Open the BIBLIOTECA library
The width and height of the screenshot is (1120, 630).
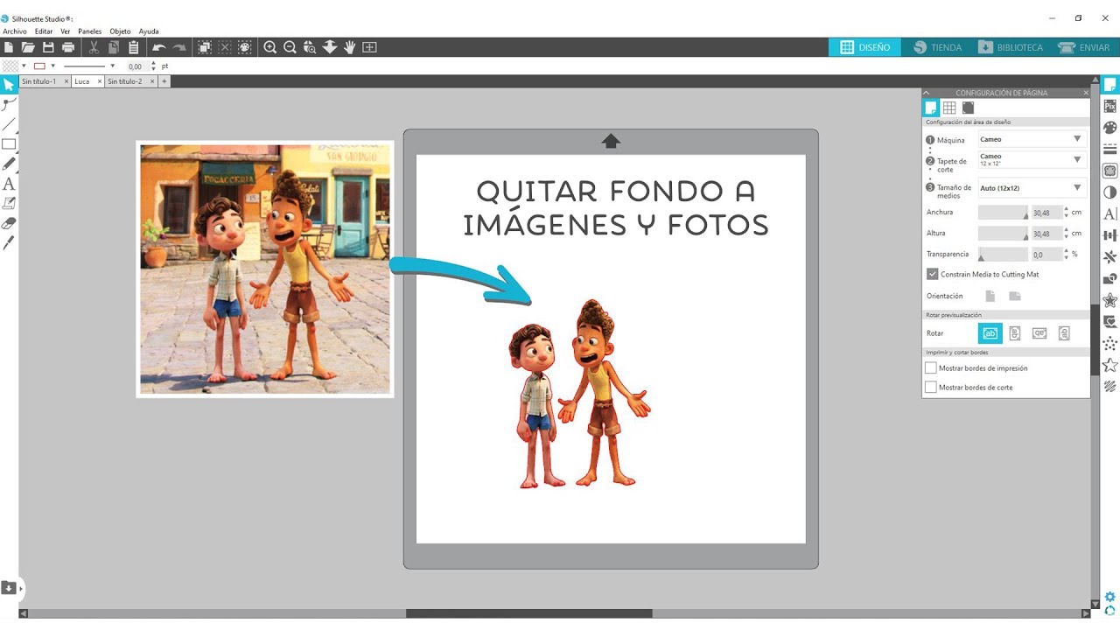pos(1011,47)
